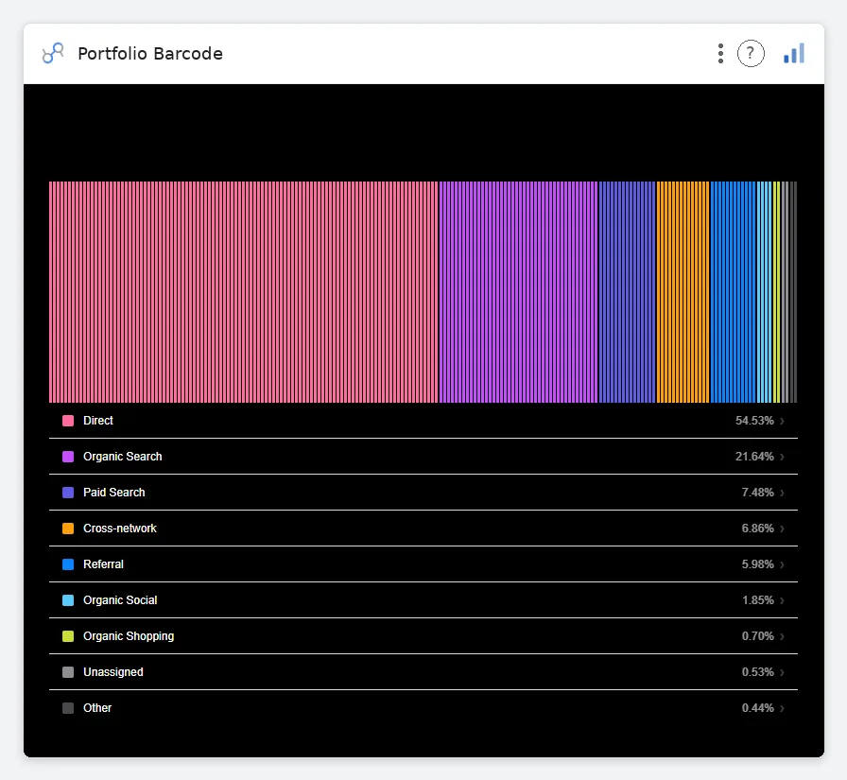Click the light blue Organic Social swatch
This screenshot has width=847, height=780.
point(68,600)
